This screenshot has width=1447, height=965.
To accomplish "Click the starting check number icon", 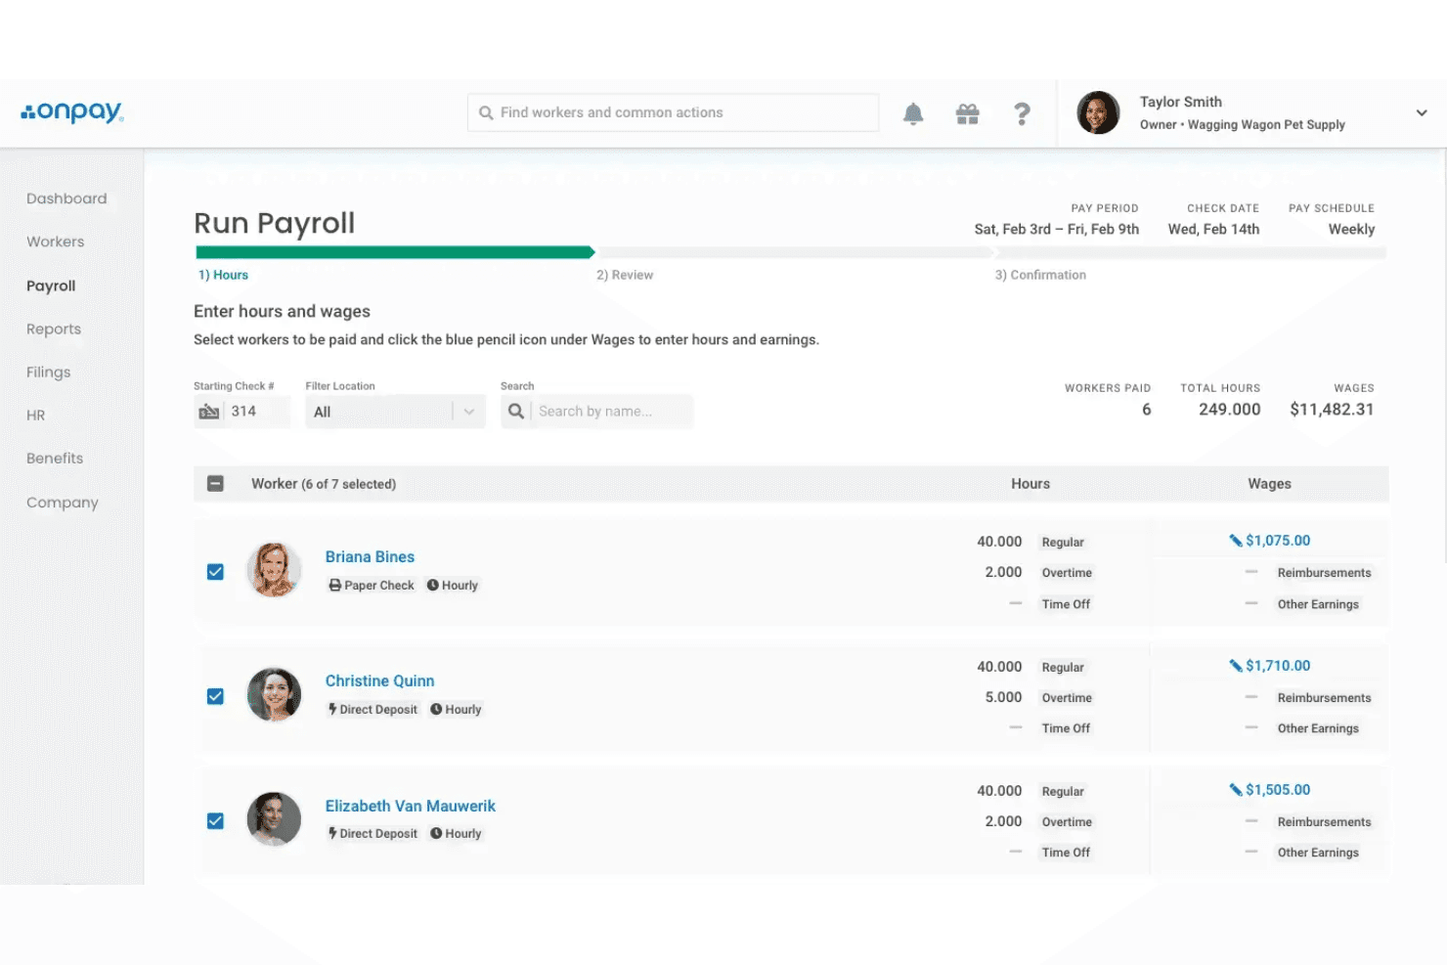I will 208,412.
